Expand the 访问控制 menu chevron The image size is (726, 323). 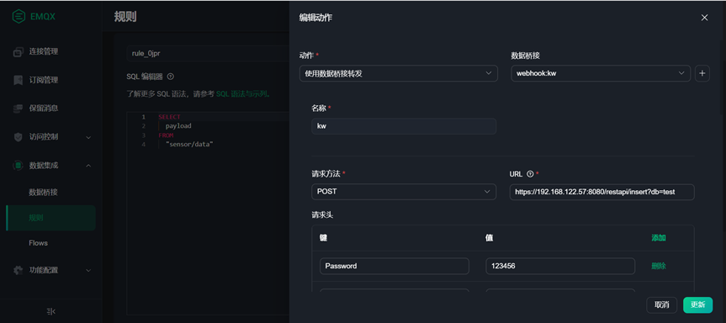click(88, 137)
